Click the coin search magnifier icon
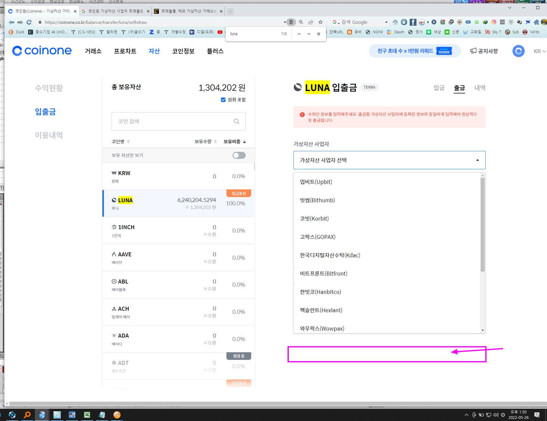The width and height of the screenshot is (547, 421). point(237,121)
